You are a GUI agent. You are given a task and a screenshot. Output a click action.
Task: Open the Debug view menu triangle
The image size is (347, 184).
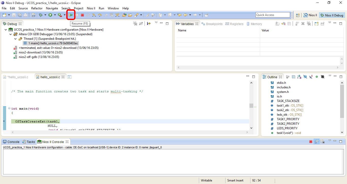pyautogui.click(x=156, y=23)
